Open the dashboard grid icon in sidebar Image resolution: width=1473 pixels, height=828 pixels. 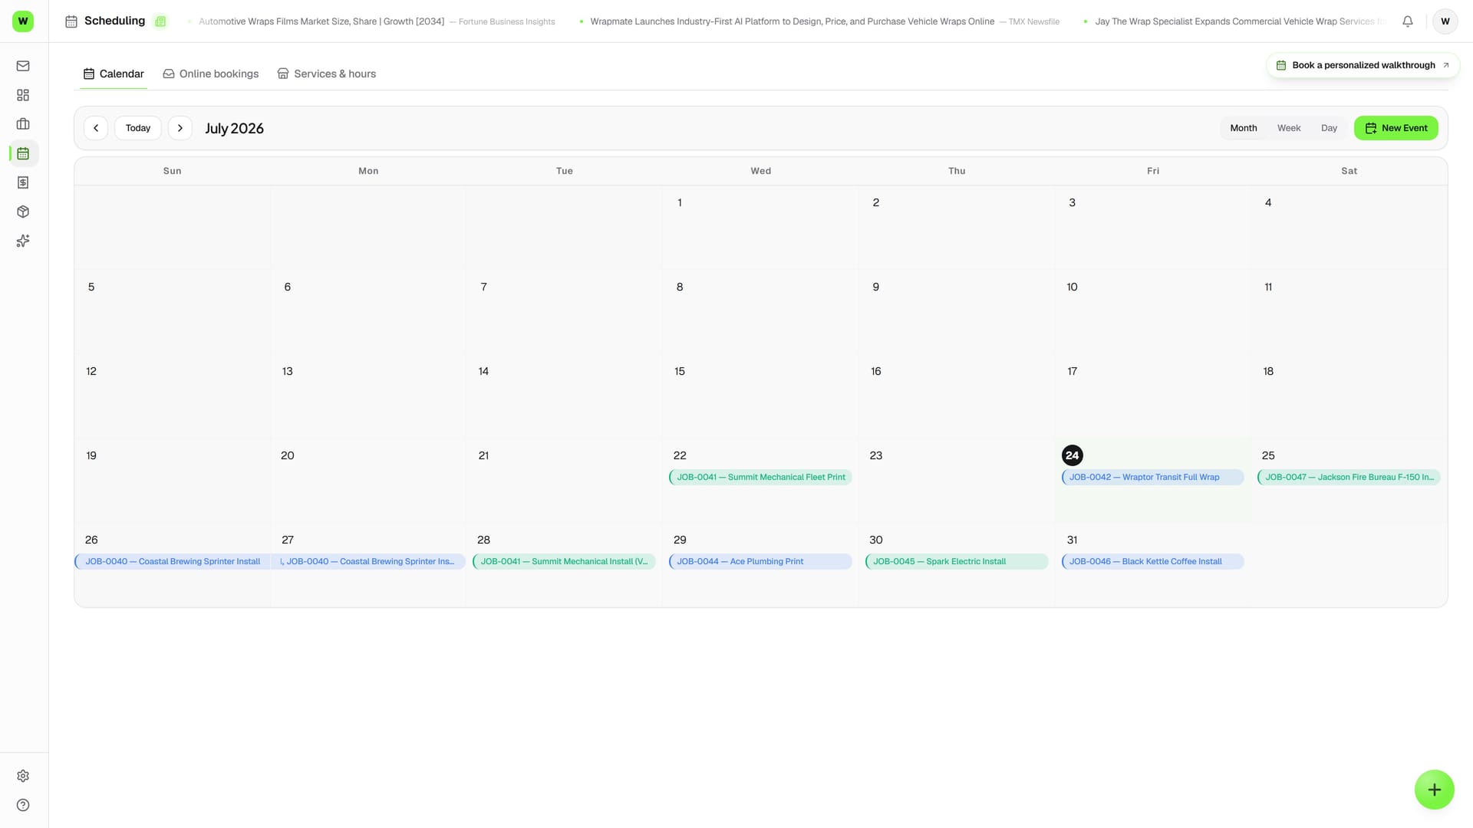point(23,95)
